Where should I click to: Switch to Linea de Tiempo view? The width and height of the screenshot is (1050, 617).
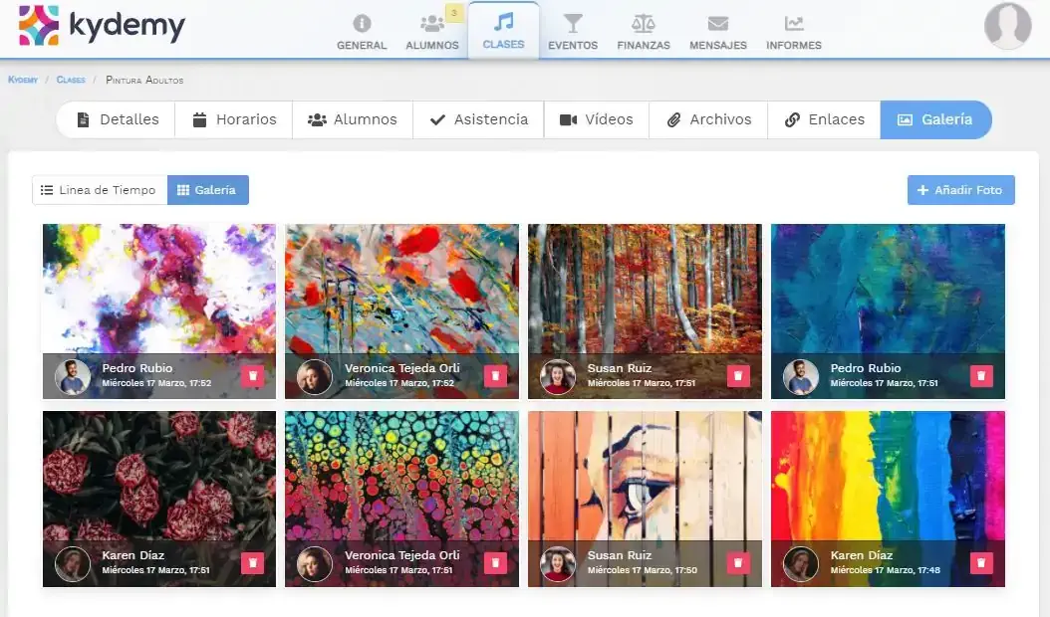(x=99, y=190)
